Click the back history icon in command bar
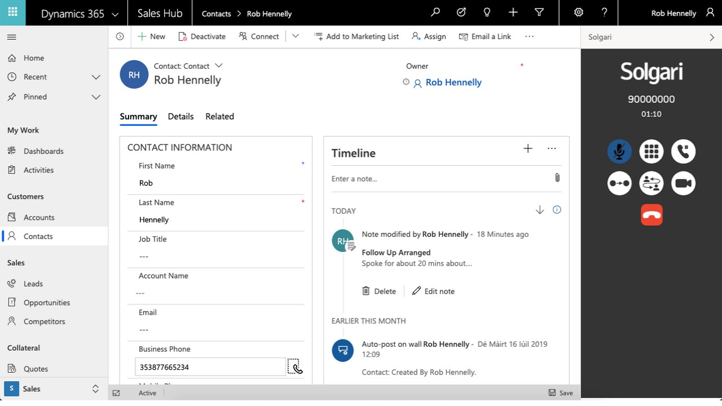Image resolution: width=722 pixels, height=406 pixels. point(120,36)
